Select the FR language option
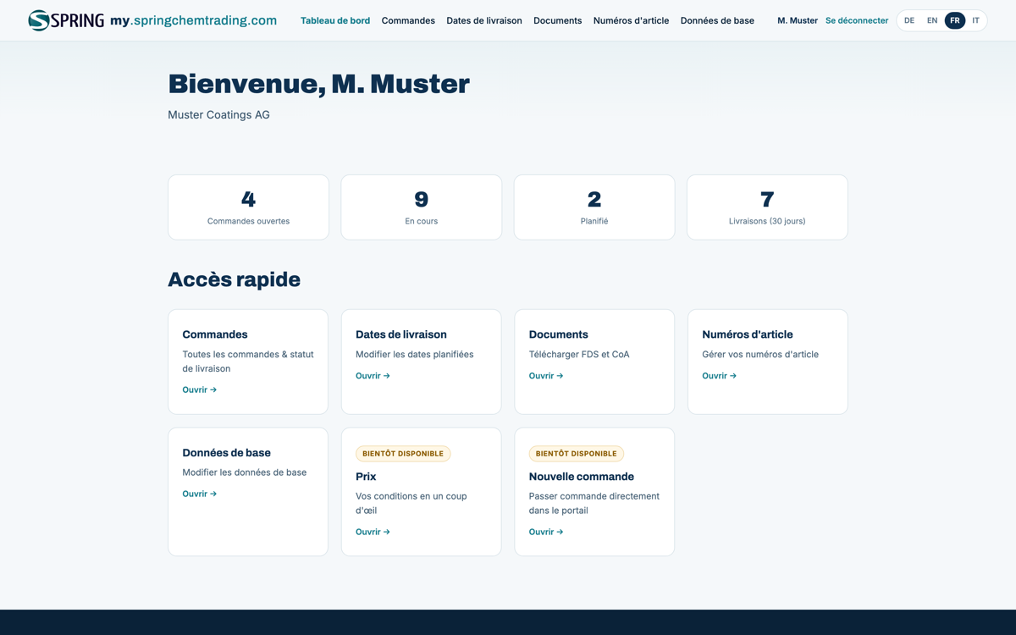The height and width of the screenshot is (635, 1016). click(x=955, y=20)
